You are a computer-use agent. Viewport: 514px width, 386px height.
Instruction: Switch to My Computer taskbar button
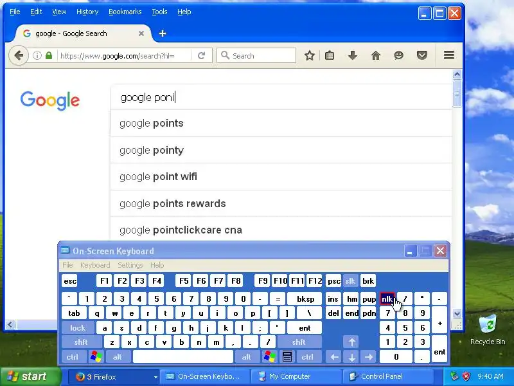click(296, 376)
